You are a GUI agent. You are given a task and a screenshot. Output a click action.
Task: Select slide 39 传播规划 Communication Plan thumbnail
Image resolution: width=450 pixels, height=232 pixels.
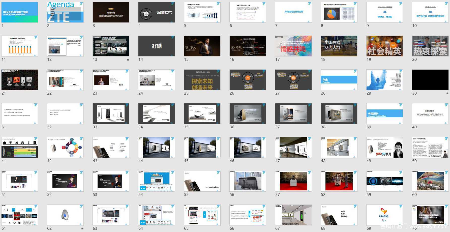(385, 113)
